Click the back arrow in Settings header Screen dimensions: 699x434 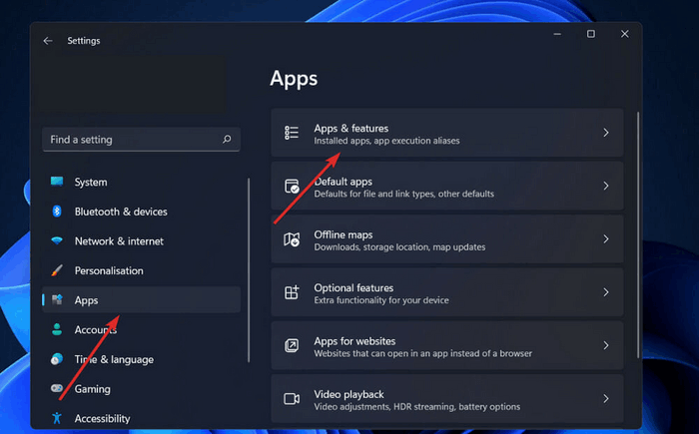click(x=48, y=41)
